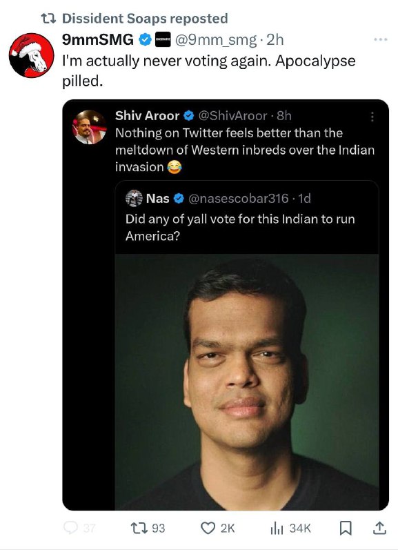Image resolution: width=398 pixels, height=552 pixels.
Task: Open the view analytics bar chart icon
Action: (277, 528)
